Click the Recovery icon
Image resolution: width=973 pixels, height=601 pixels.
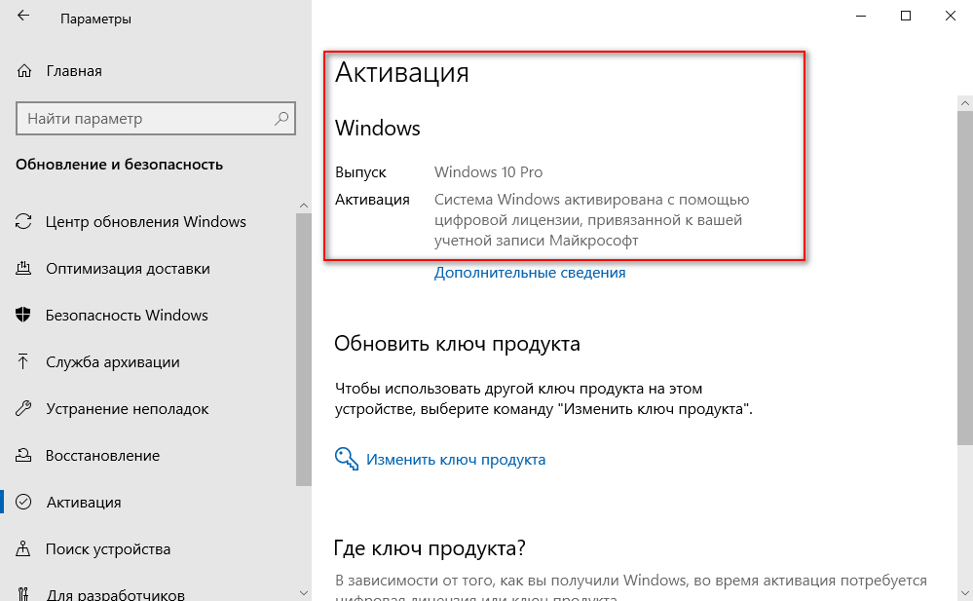(23, 455)
